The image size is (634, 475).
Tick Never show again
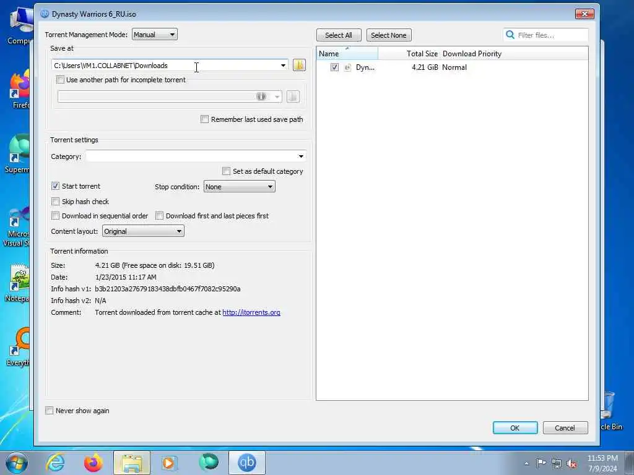pos(50,411)
